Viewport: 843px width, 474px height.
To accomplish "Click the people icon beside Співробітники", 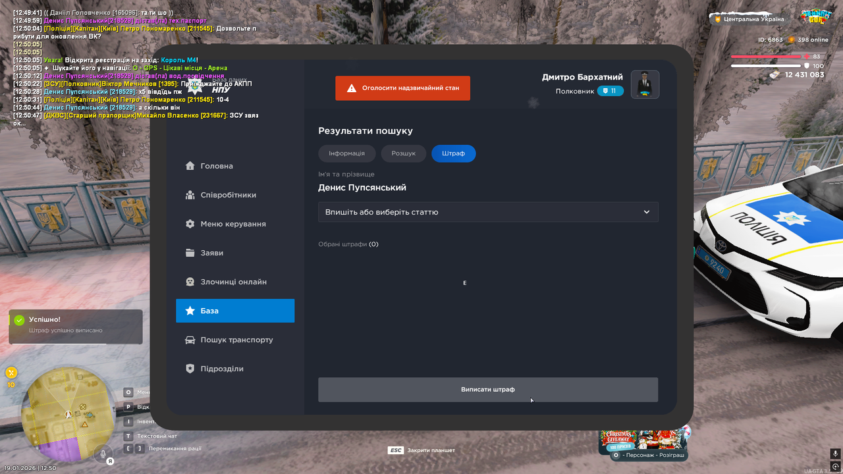I will point(190,195).
